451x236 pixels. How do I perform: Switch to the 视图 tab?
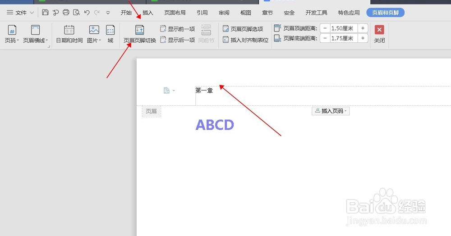(246, 13)
